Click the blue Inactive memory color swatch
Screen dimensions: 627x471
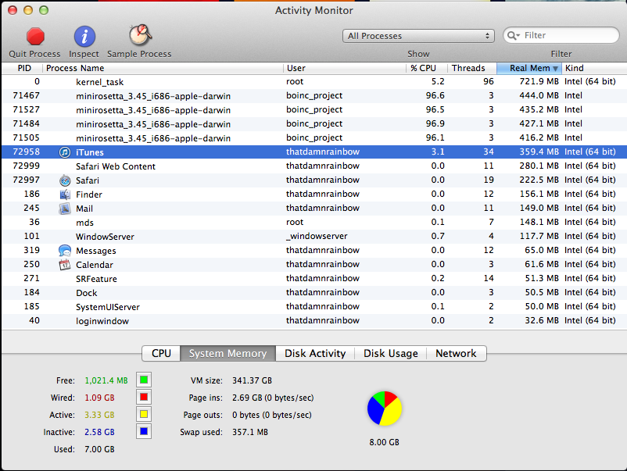[144, 431]
